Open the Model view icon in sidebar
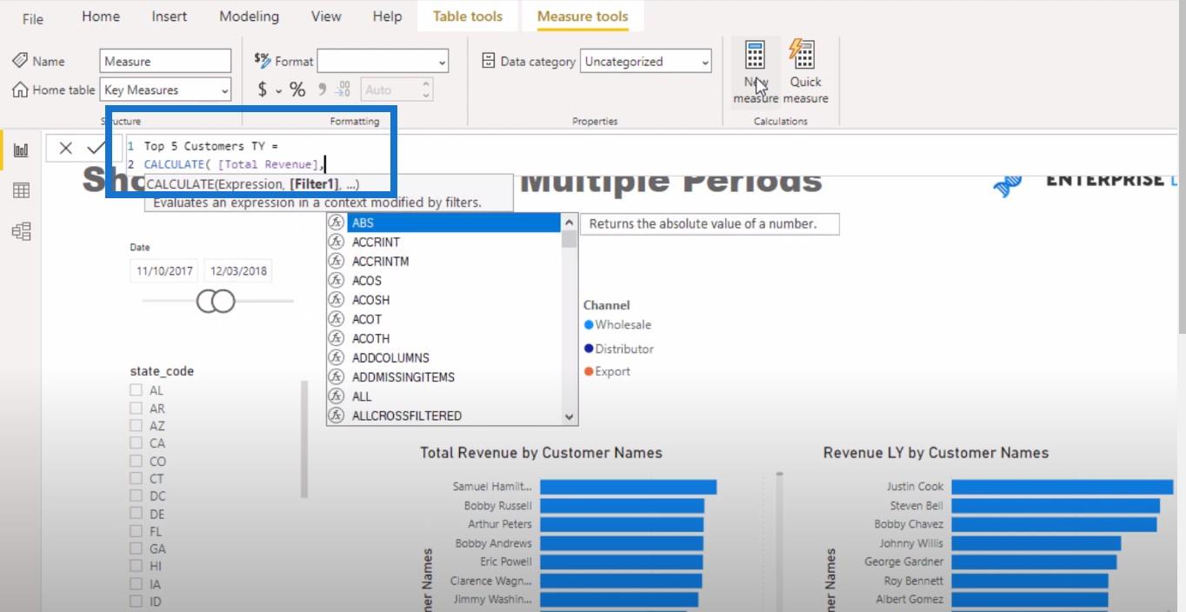 pos(21,231)
